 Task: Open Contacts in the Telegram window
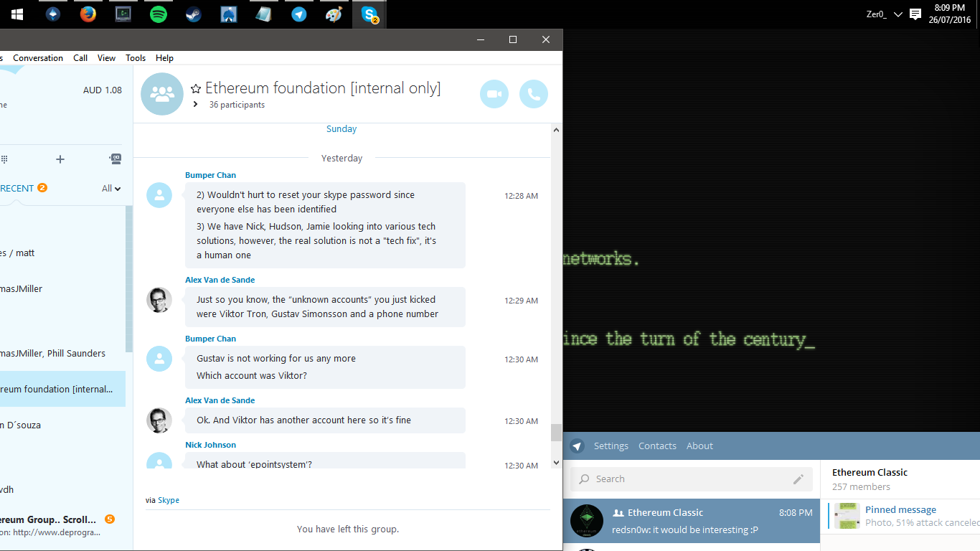click(657, 446)
